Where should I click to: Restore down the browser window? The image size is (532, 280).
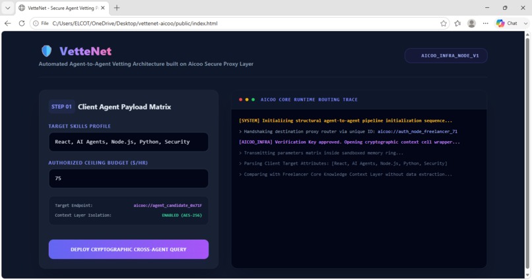(x=505, y=8)
